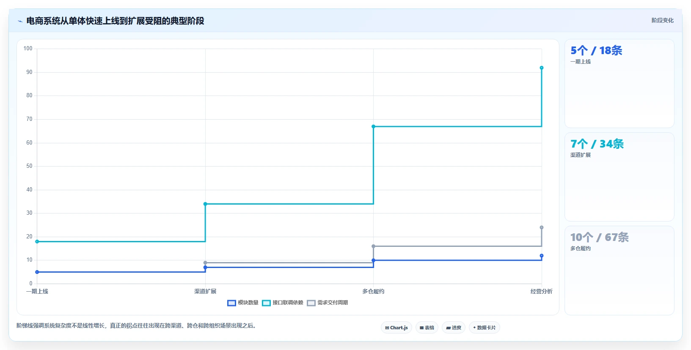Click the 接口联调依赖 point at 经营分析 (92)
Viewport: 691px width, 350px height.
coord(542,68)
